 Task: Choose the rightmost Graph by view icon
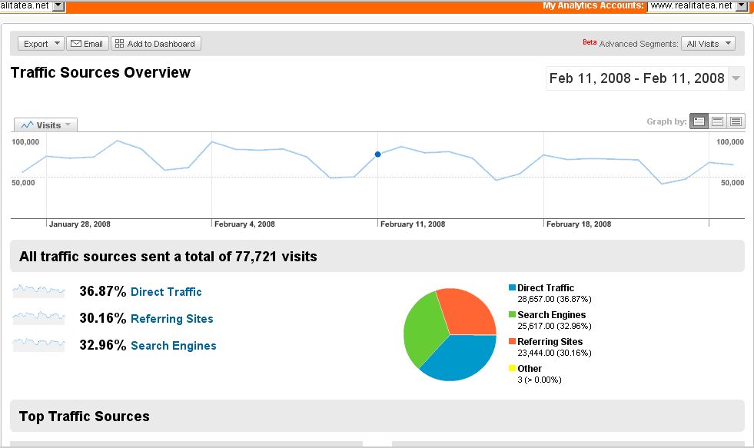[x=736, y=121]
